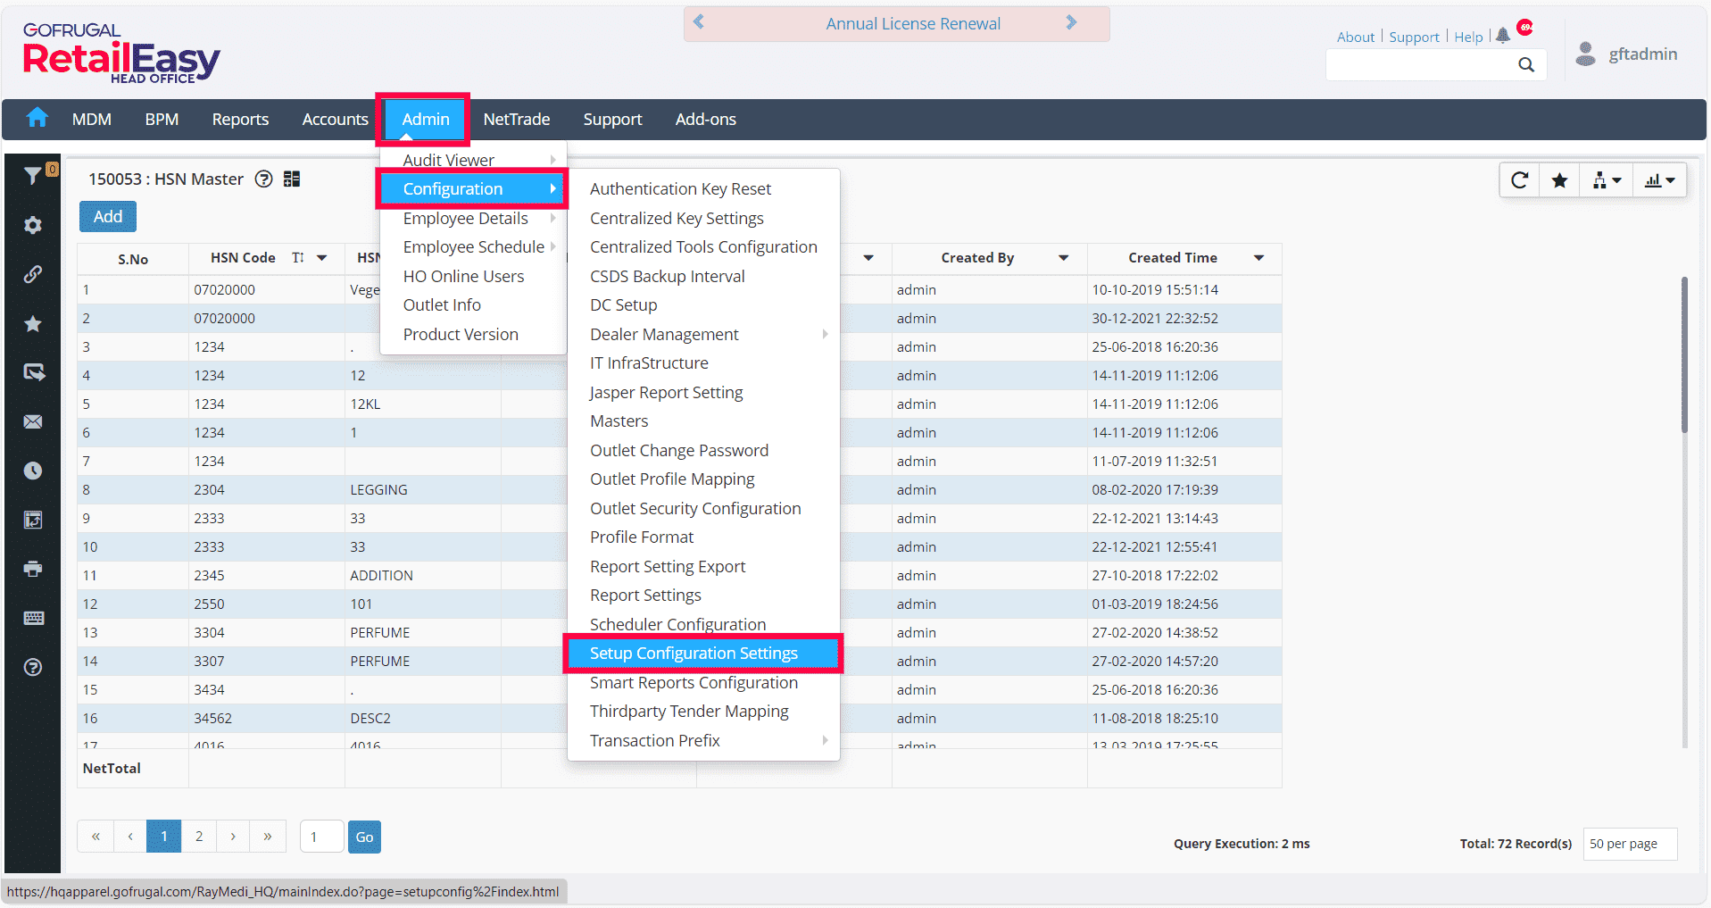Click the Add button
The height and width of the screenshot is (908, 1711).
tap(108, 217)
